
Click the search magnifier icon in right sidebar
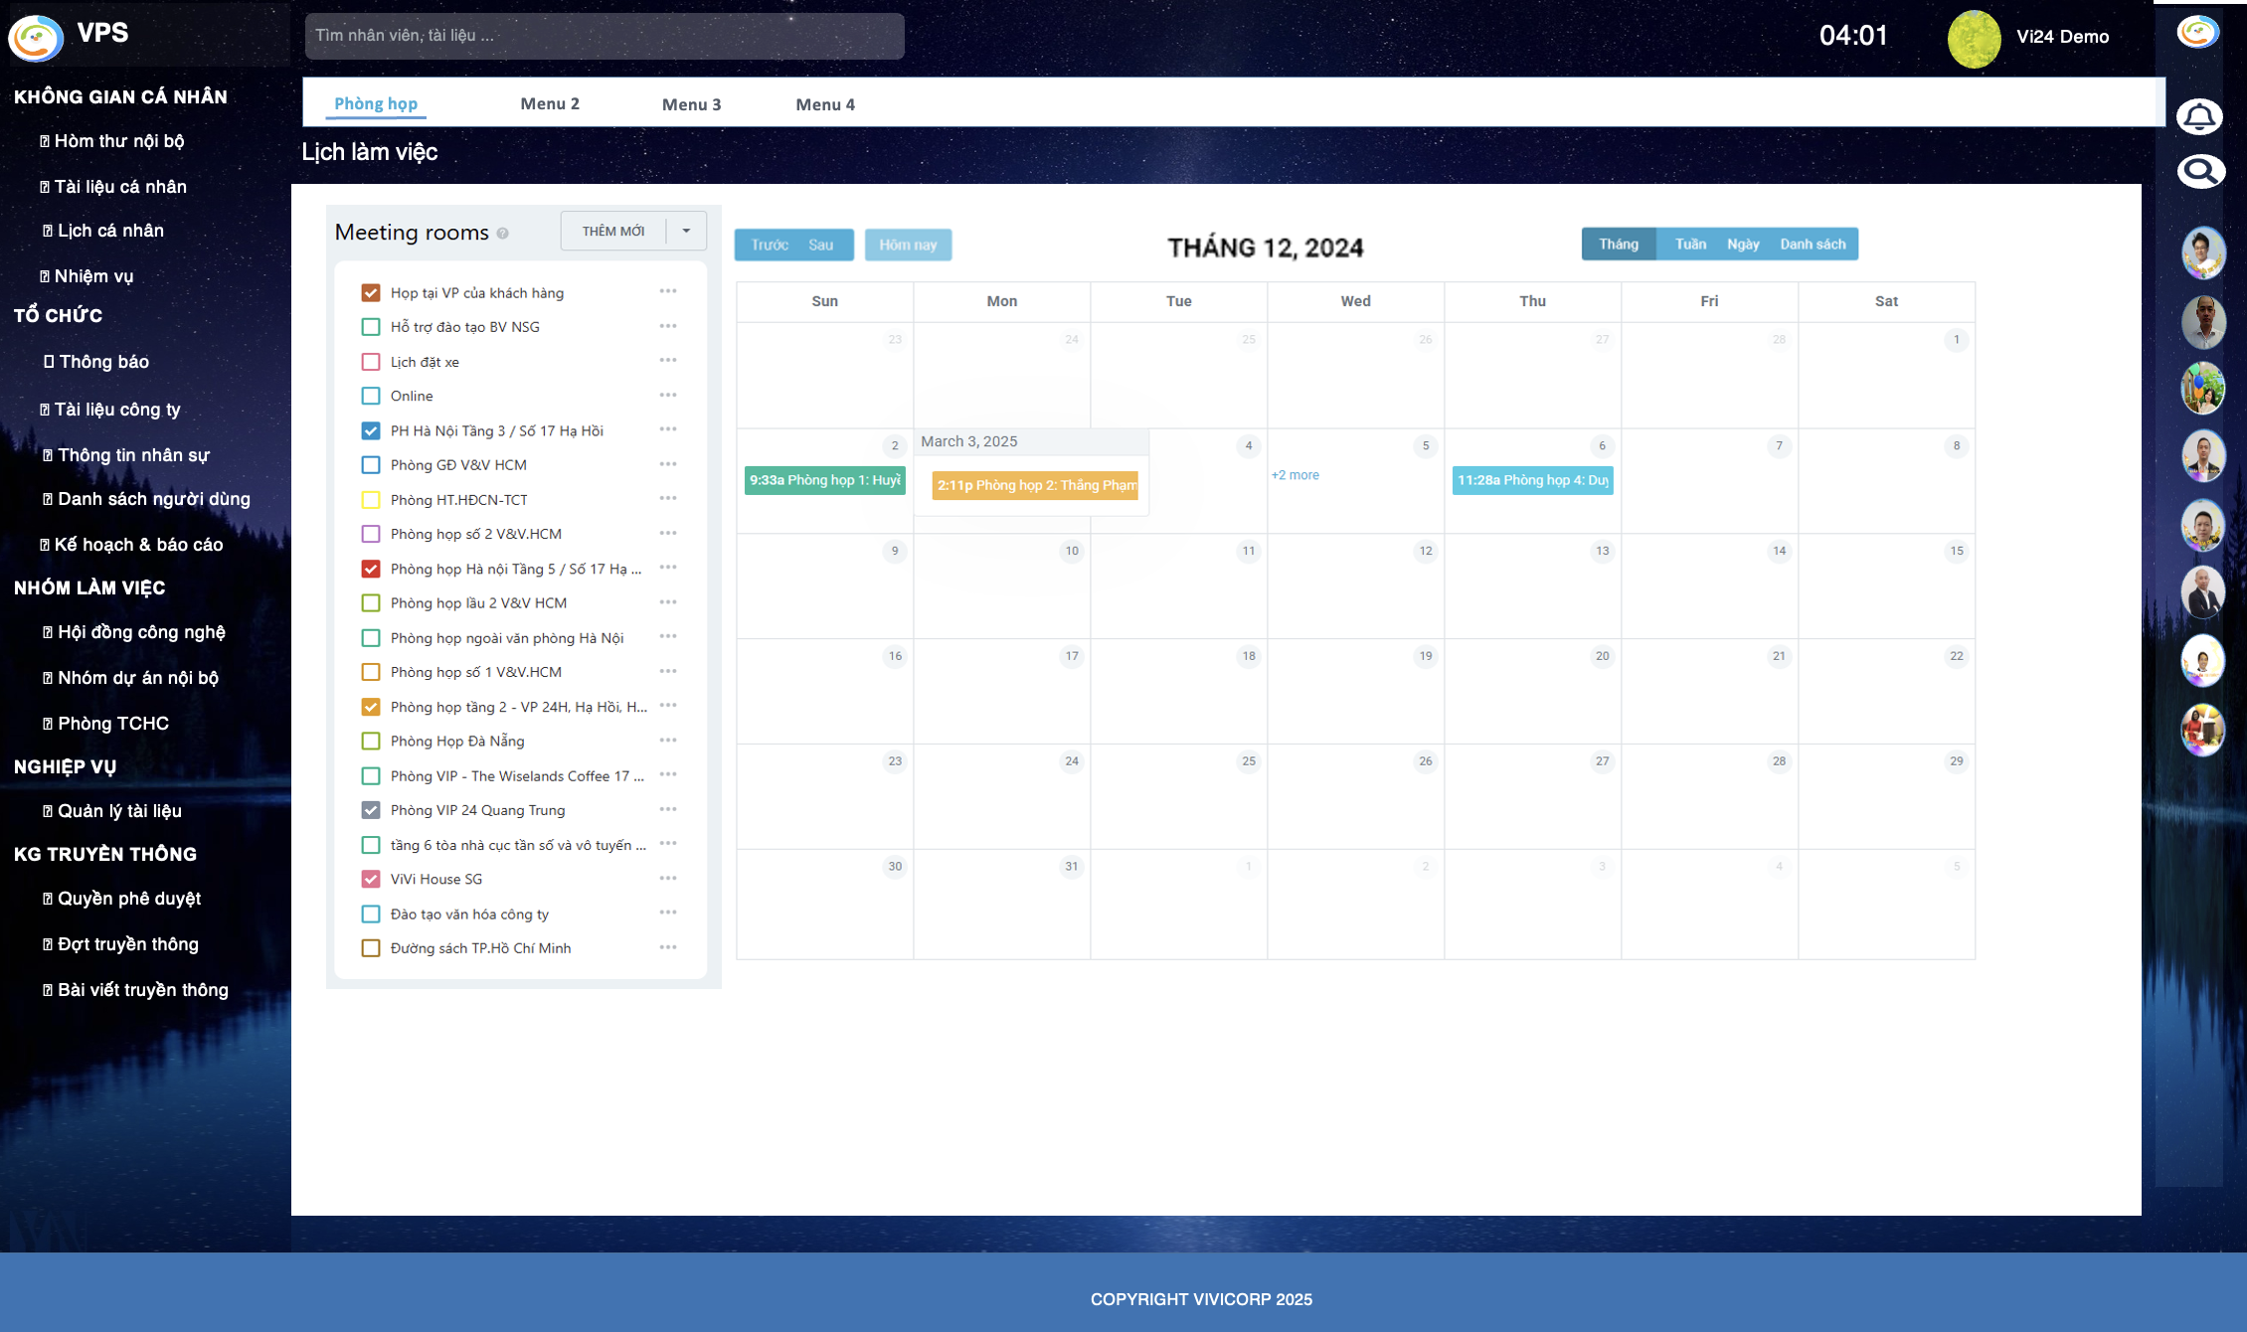point(2199,172)
